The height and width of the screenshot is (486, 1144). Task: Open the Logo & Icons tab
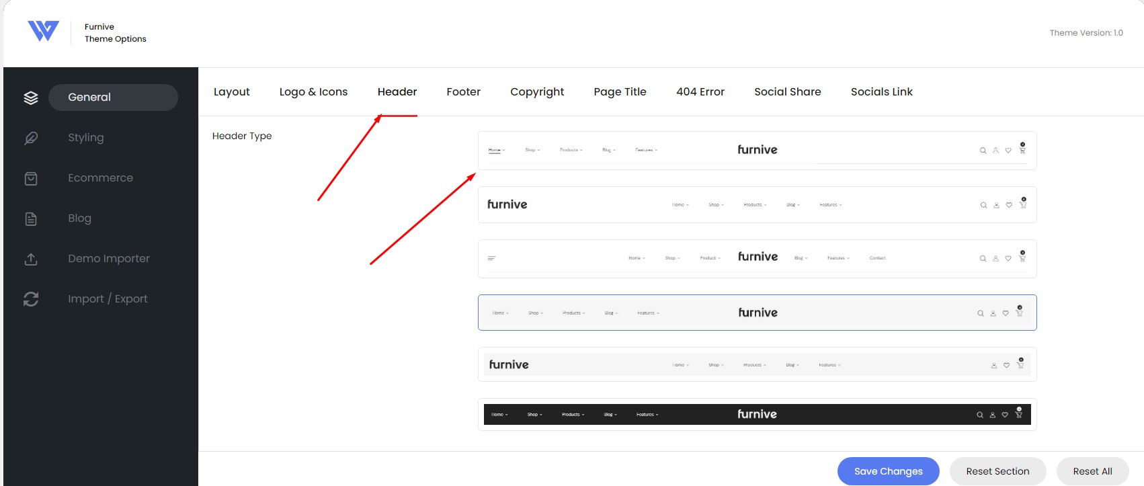tap(313, 92)
